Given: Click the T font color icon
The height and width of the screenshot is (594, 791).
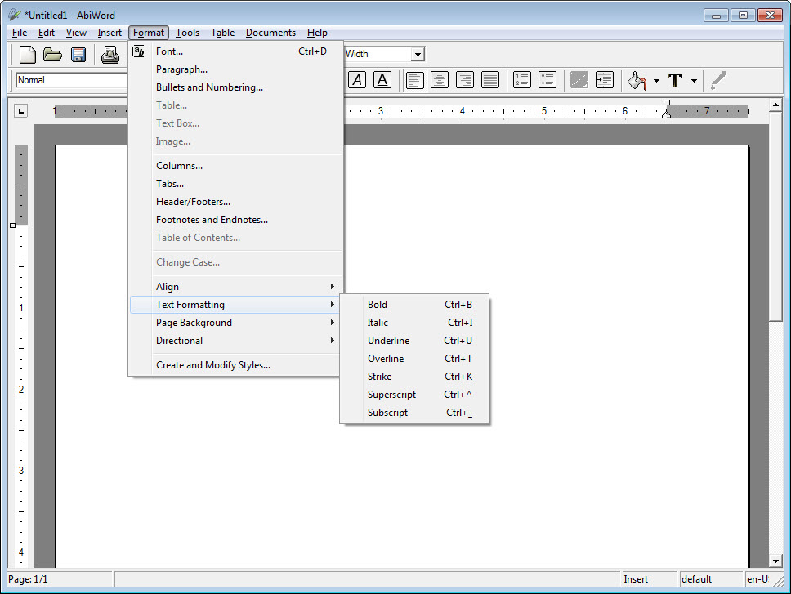Looking at the screenshot, I should coord(675,80).
